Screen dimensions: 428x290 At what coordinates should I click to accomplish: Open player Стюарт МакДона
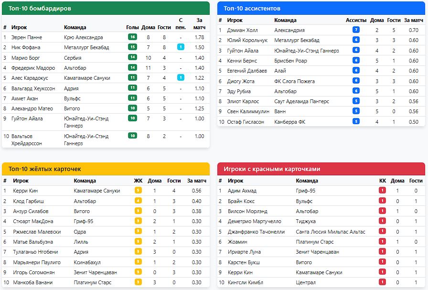33,221
